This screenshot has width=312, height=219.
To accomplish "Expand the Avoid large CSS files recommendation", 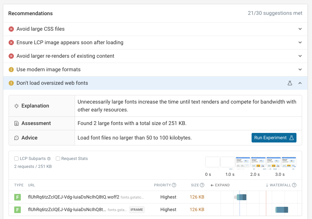I will tap(300, 29).
